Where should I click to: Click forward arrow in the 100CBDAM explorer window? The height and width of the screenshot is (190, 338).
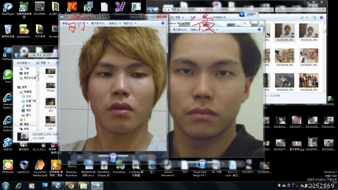click(x=157, y=9)
